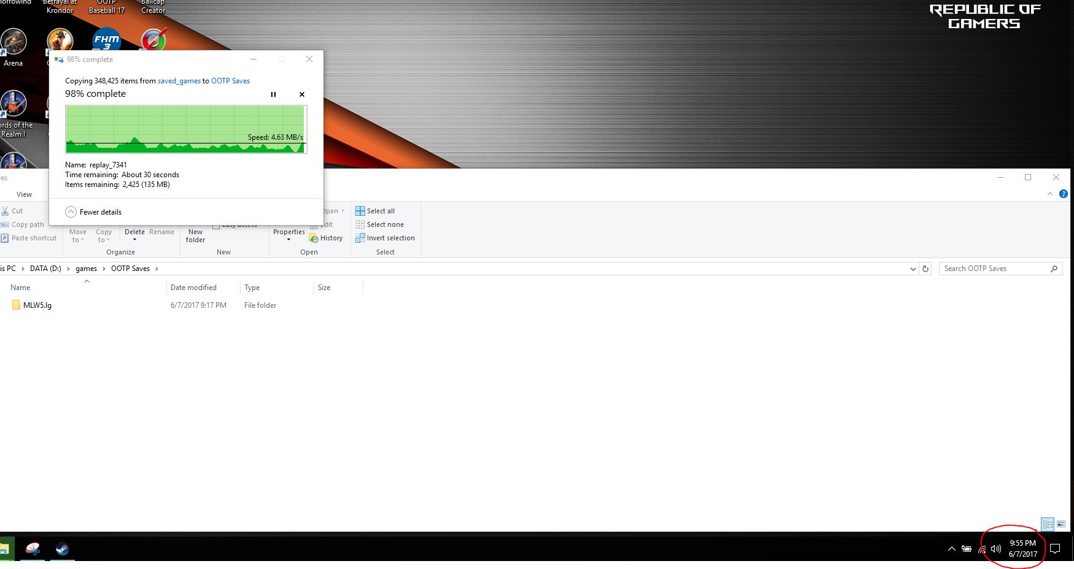Image resolution: width=1074 pixels, height=569 pixels.
Task: Collapse the ribbon with the chevron
Action: (1049, 194)
